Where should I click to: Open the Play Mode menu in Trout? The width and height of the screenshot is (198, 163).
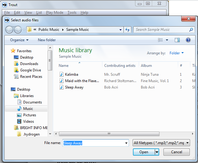pyautogui.click(x=55, y=13)
